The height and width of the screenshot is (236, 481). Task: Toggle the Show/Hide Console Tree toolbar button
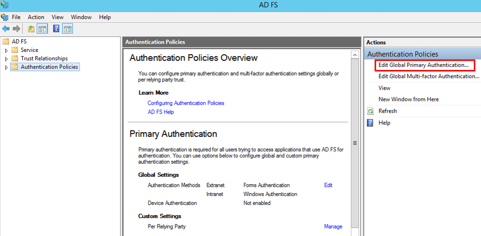[x=42, y=29]
